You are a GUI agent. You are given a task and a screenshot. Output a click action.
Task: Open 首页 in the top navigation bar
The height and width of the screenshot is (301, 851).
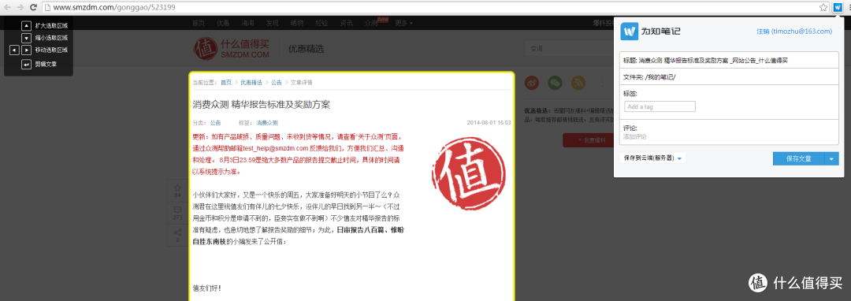pyautogui.click(x=198, y=24)
